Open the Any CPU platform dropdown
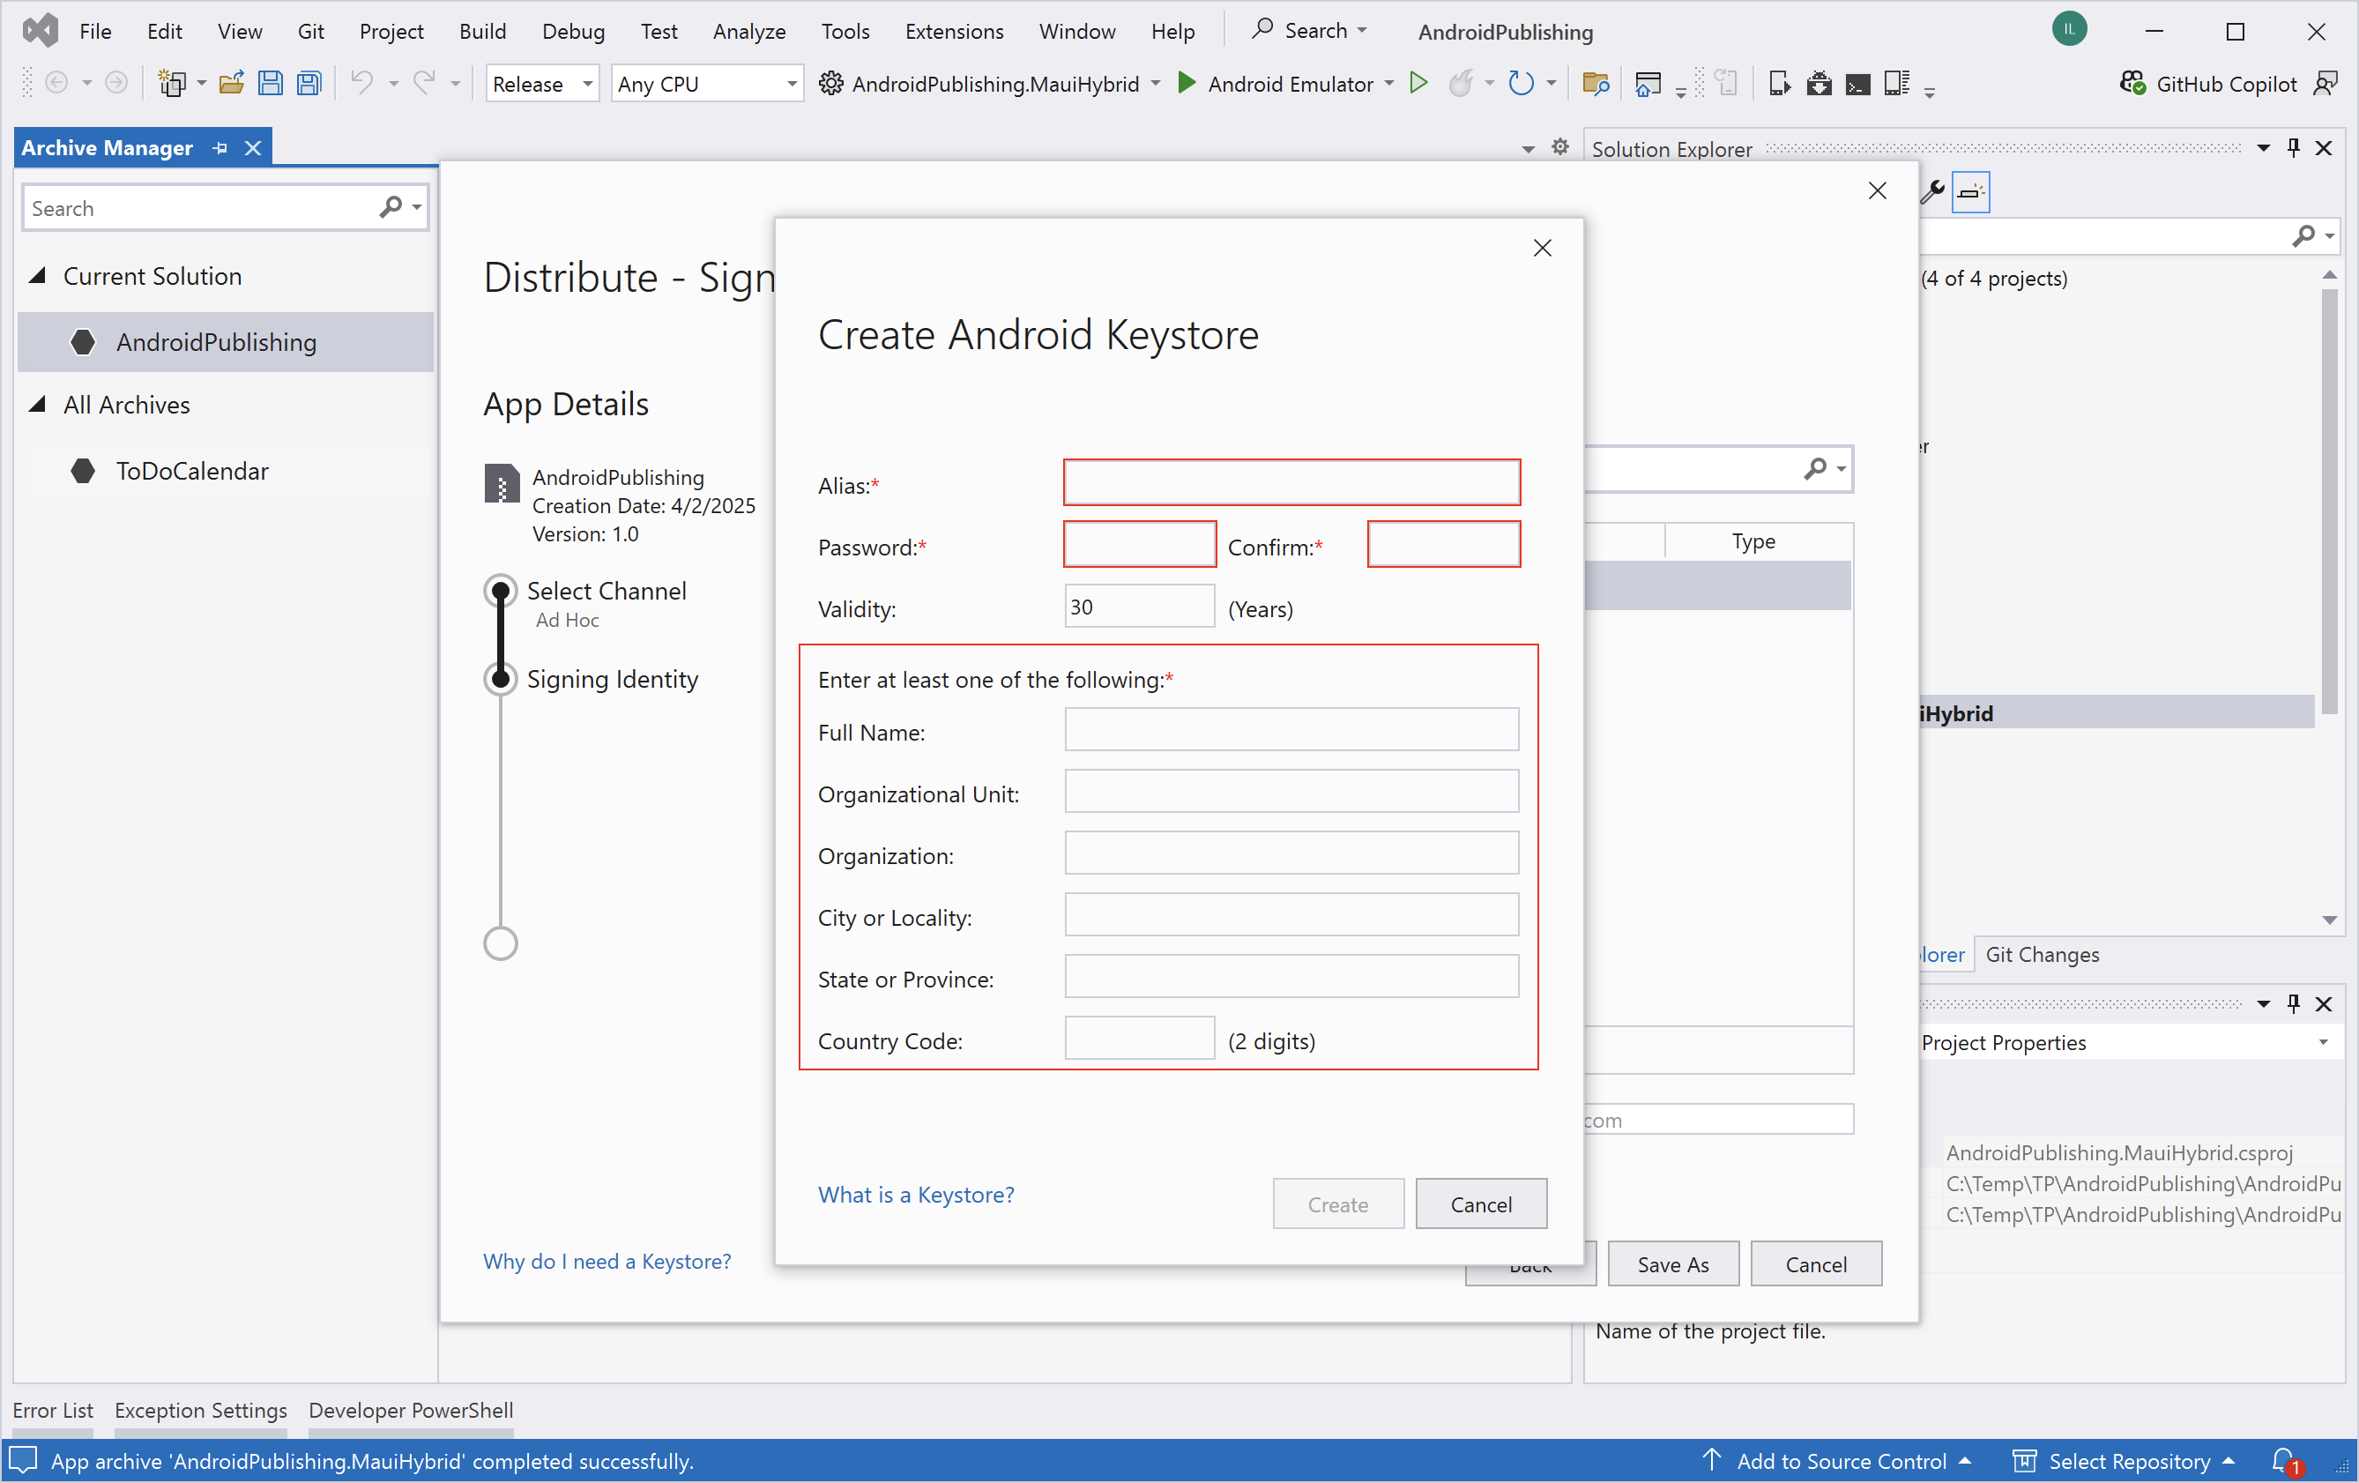Viewport: 2359px width, 1483px height. tap(706, 83)
